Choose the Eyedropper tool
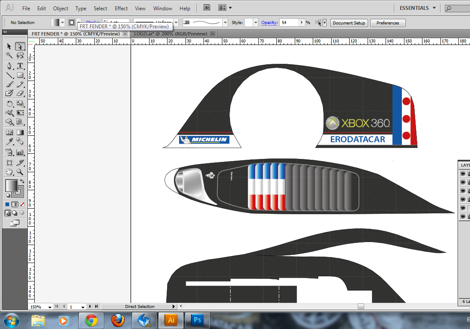Image resolution: width=470 pixels, height=329 pixels. click(9, 142)
